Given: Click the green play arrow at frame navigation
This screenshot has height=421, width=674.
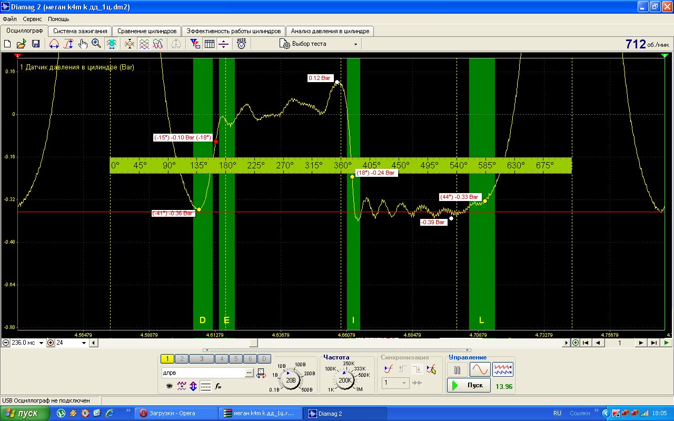Looking at the screenshot, I should [x=667, y=343].
